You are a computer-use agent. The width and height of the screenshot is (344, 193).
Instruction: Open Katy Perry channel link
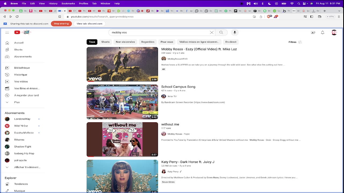click(x=173, y=172)
